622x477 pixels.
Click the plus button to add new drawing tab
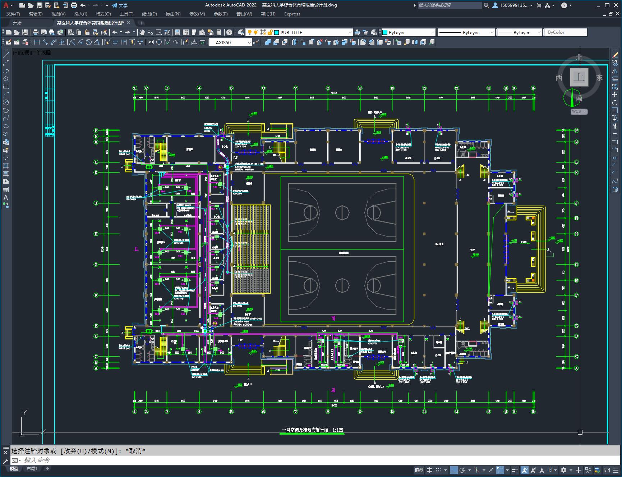point(141,23)
